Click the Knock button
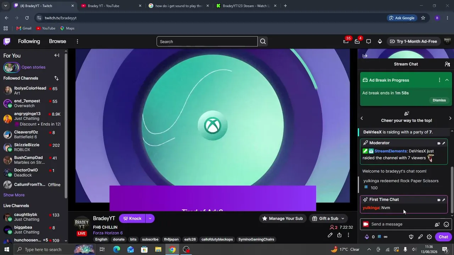 point(132,219)
